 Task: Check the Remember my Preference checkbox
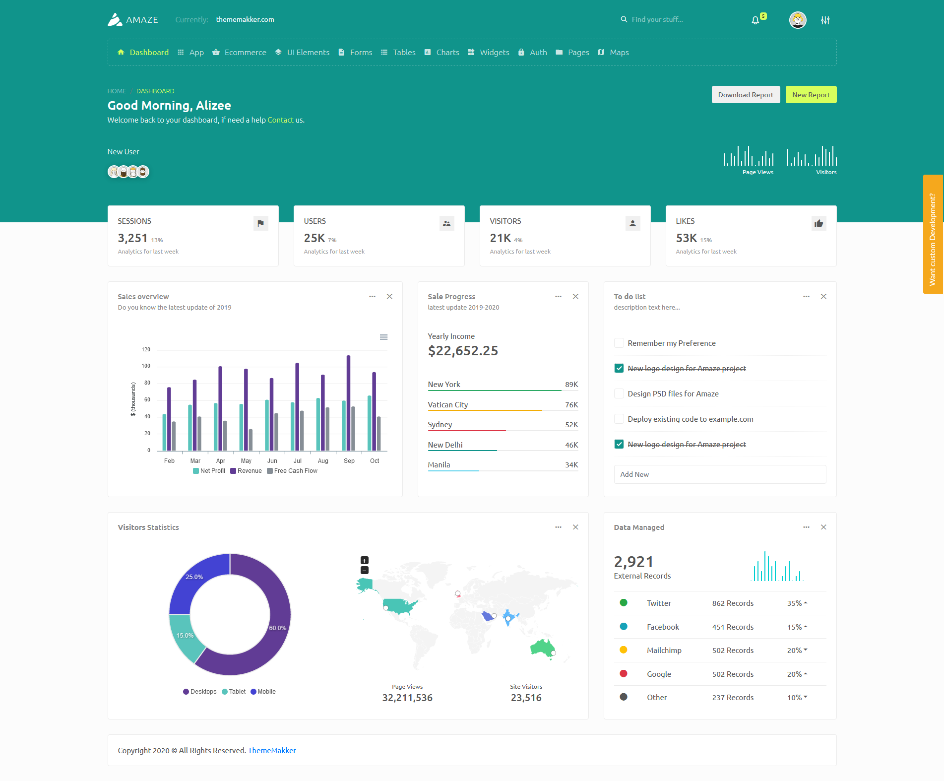coord(619,343)
